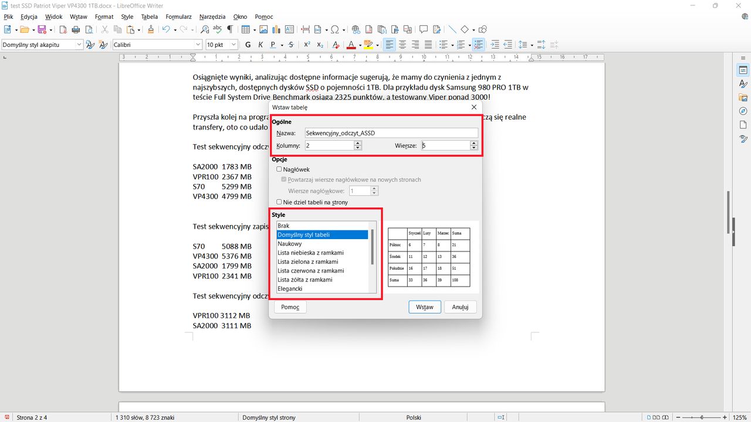The width and height of the screenshot is (751, 422).
Task: Cancel the dialog with Anuluj button
Action: point(460,307)
